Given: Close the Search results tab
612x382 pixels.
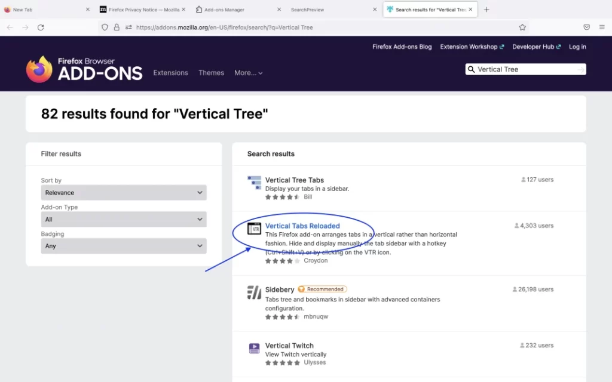Looking at the screenshot, I should click(470, 10).
